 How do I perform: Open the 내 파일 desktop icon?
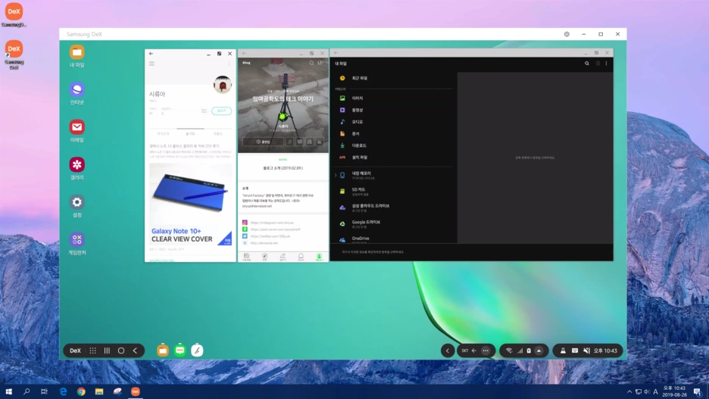click(x=77, y=56)
